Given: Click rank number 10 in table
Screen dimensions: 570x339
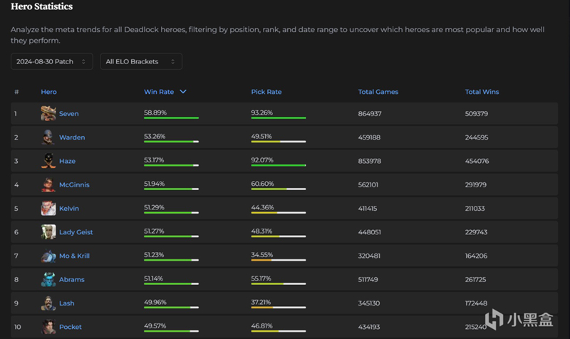Looking at the screenshot, I should pos(17,327).
